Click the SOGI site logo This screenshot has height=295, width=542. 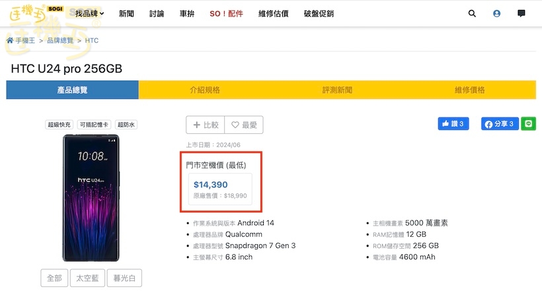point(34,13)
